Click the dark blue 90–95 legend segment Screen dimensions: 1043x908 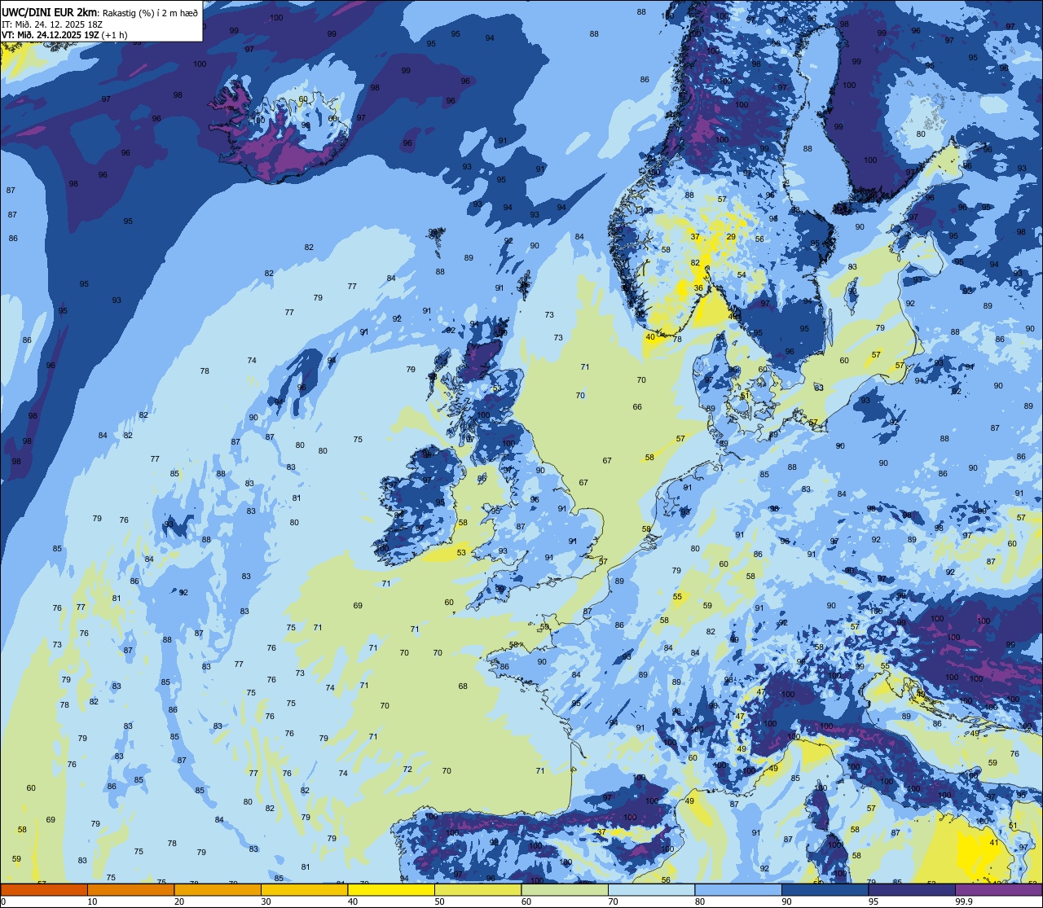(825, 890)
